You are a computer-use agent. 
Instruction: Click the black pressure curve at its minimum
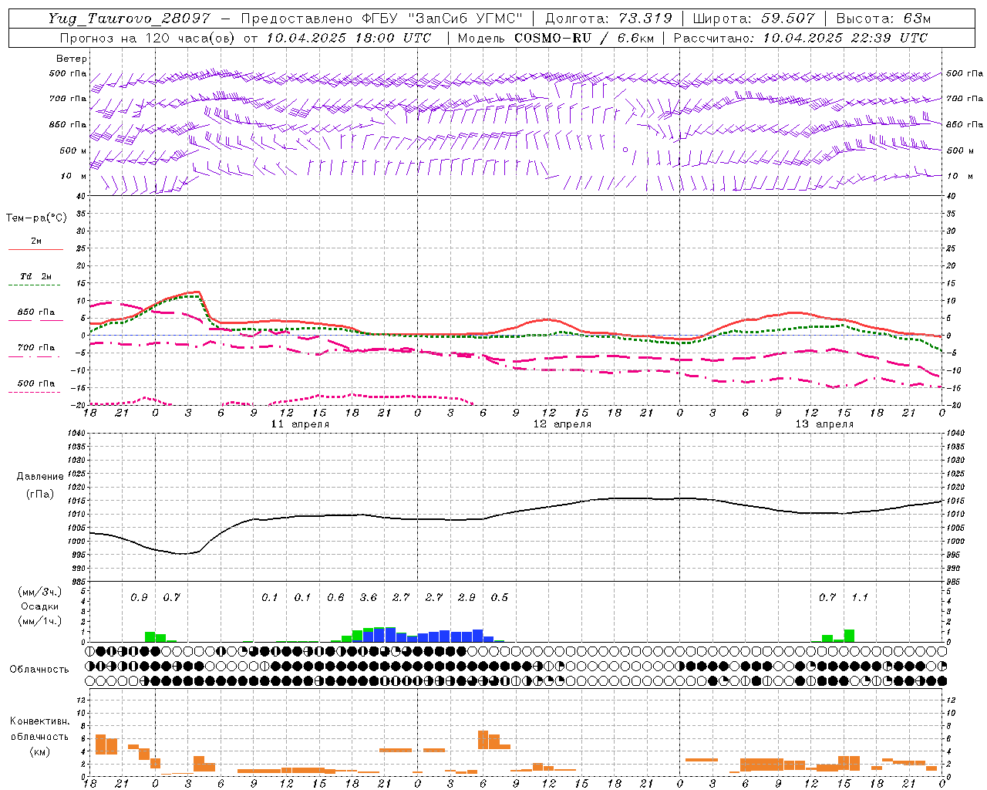point(182,554)
